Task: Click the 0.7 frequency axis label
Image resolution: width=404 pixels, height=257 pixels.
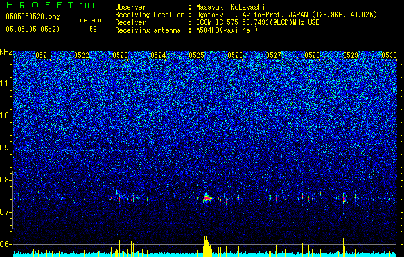Action: click(x=6, y=212)
